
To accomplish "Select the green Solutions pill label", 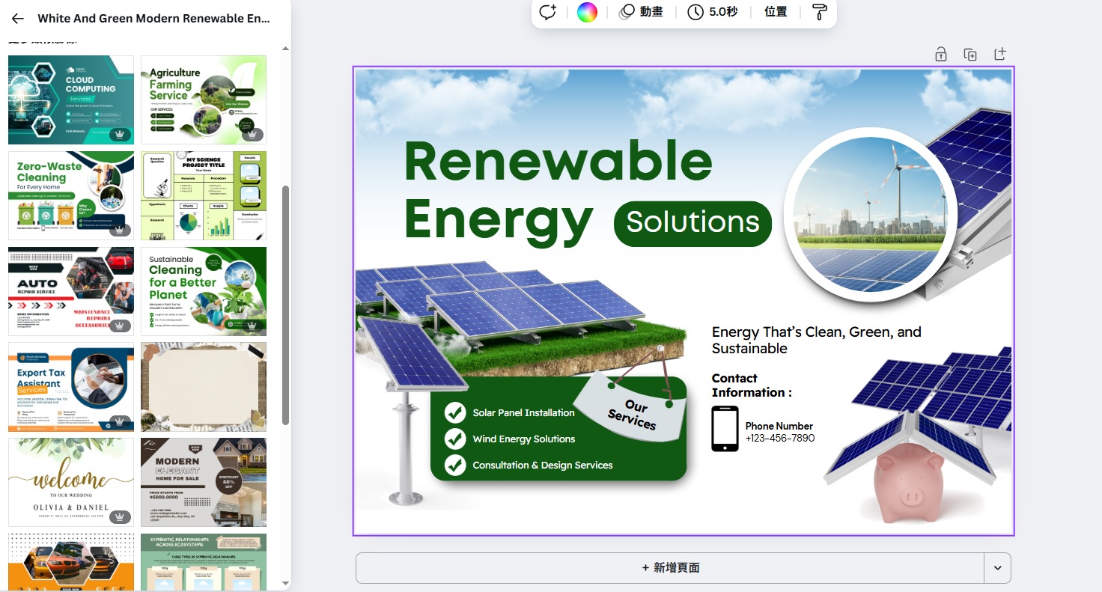I will tap(692, 223).
